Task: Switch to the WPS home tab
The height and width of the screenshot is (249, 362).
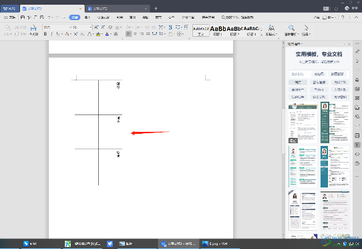Action: tap(9, 9)
